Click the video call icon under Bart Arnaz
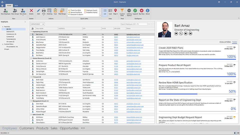 (x=185, y=33)
